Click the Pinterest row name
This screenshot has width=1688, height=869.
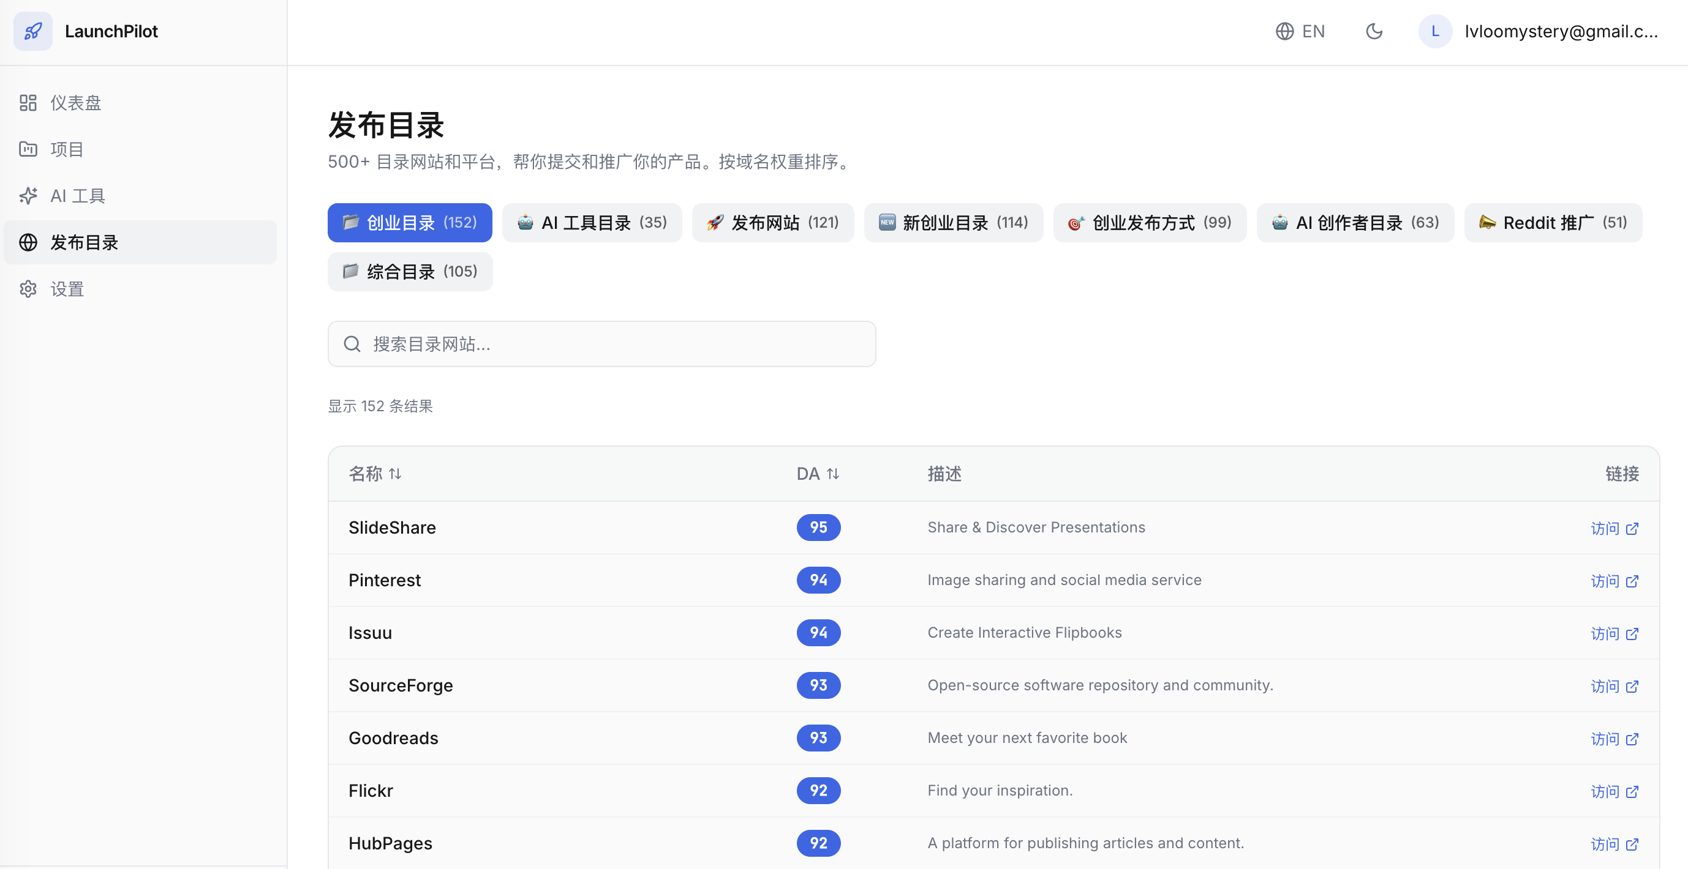(385, 580)
